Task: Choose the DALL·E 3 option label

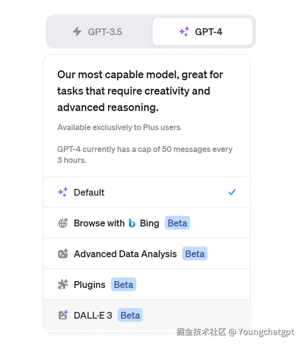Action: pyautogui.click(x=93, y=316)
